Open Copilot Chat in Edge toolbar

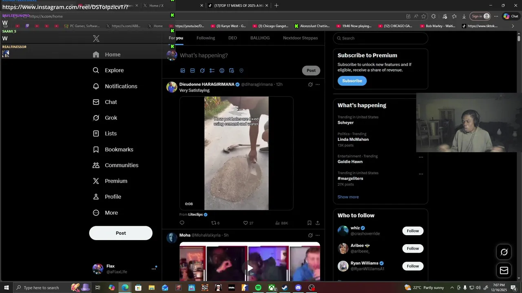click(x=511, y=16)
